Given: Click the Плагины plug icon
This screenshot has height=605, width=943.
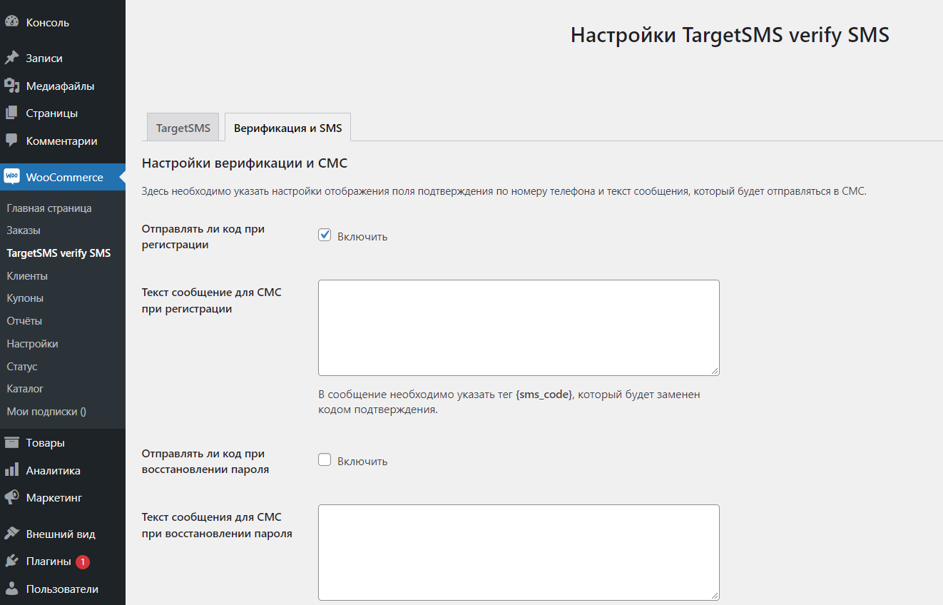Looking at the screenshot, I should 11,561.
